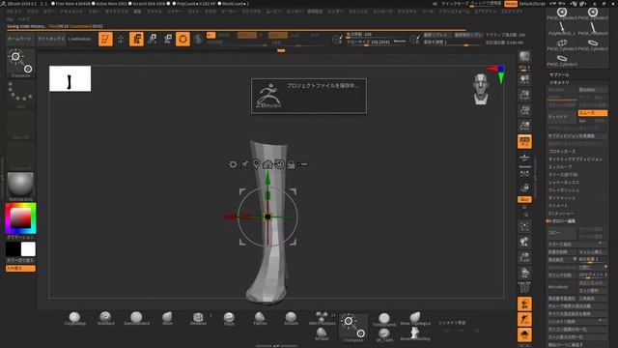Toggle the orange XYZ rotation button

[524, 199]
